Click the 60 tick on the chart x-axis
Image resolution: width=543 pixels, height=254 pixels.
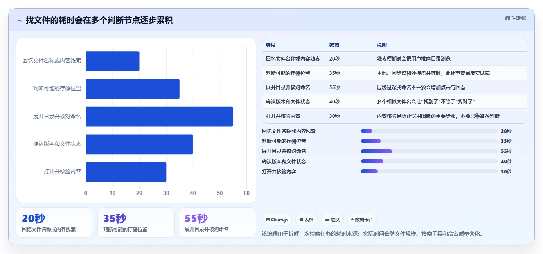pyautogui.click(x=246, y=193)
